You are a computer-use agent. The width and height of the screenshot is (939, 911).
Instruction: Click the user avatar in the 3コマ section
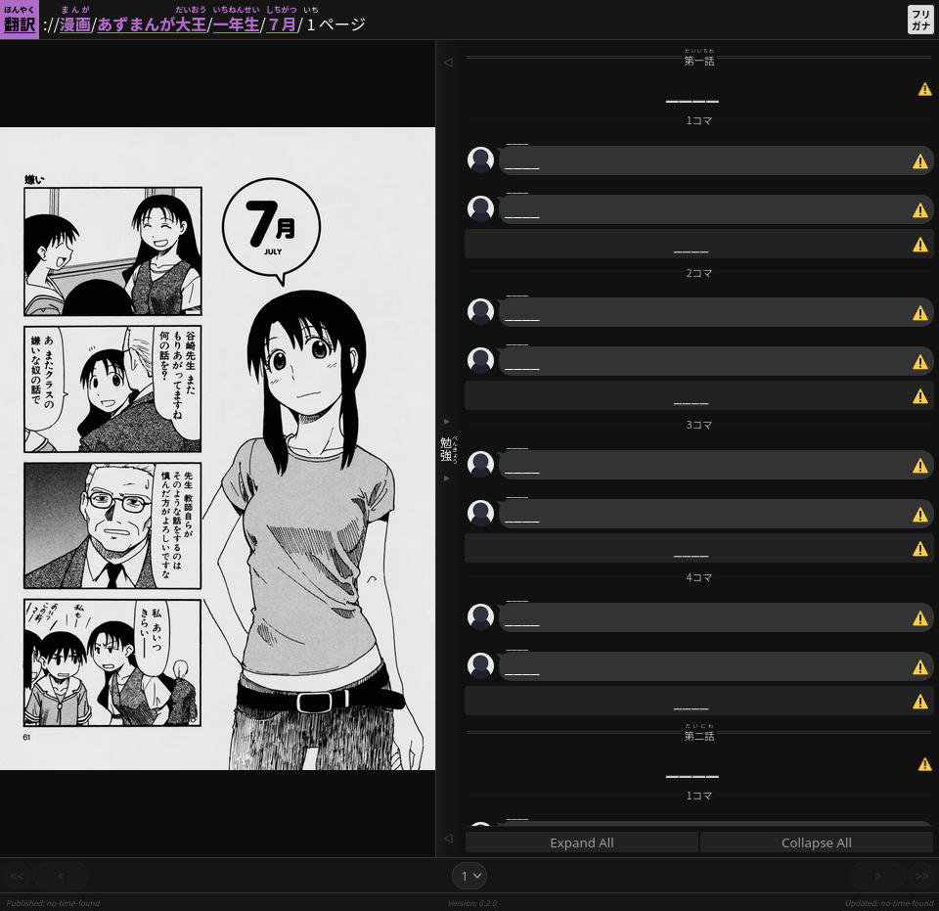point(480,464)
